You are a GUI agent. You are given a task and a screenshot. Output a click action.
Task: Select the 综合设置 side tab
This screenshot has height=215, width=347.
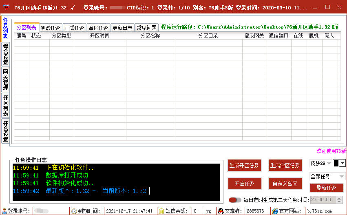pyautogui.click(x=6, y=54)
